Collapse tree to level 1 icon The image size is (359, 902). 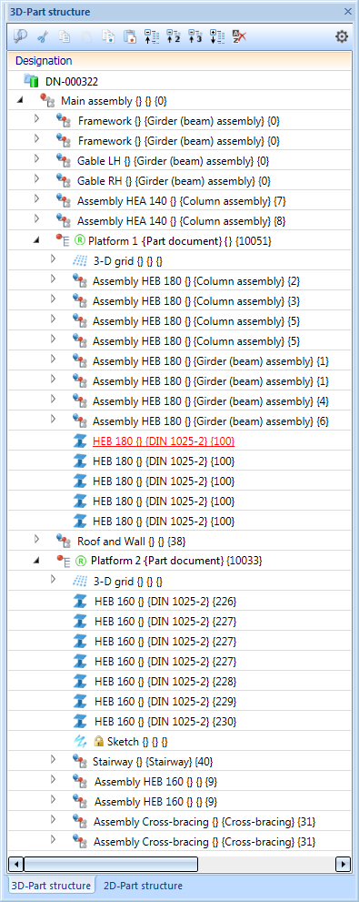click(x=152, y=36)
